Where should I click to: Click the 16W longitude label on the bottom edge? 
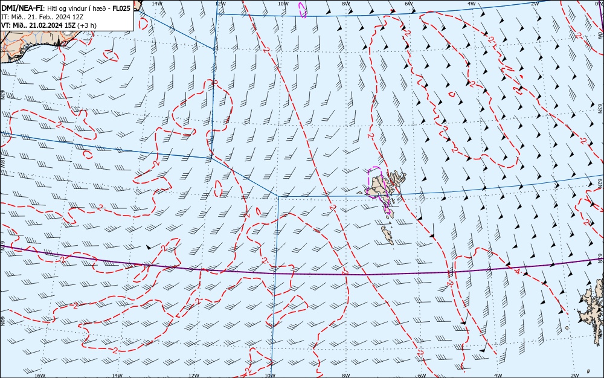(x=40, y=376)
